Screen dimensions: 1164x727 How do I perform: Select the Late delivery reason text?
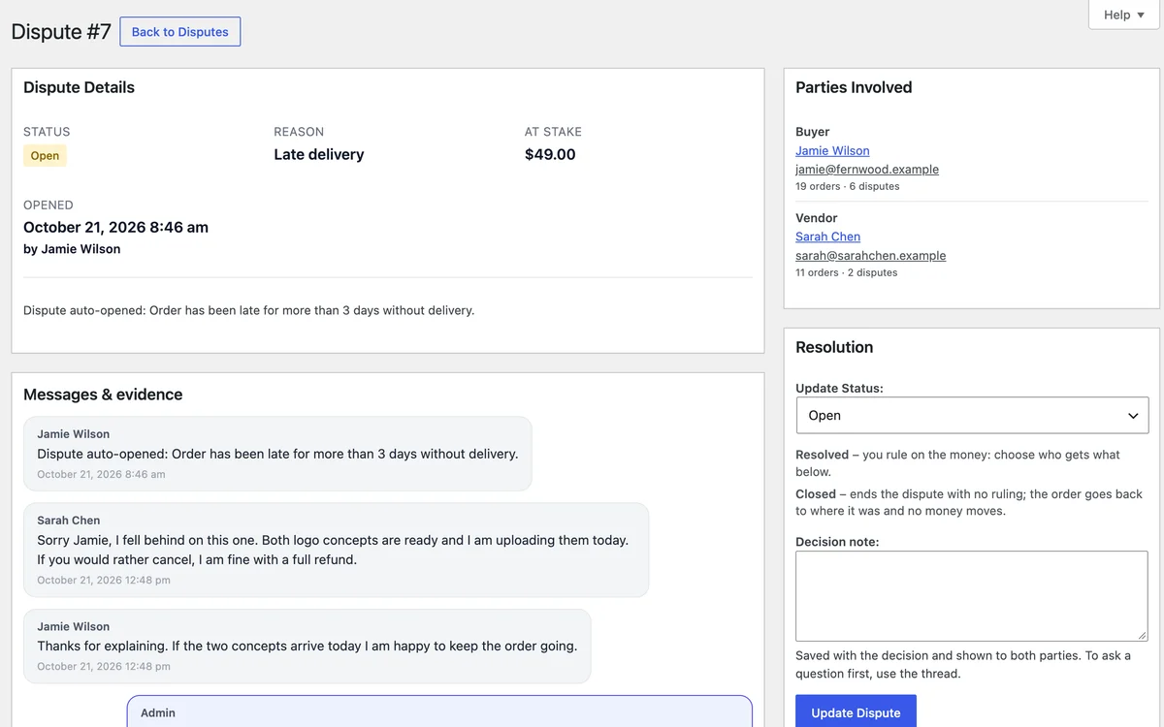(319, 154)
